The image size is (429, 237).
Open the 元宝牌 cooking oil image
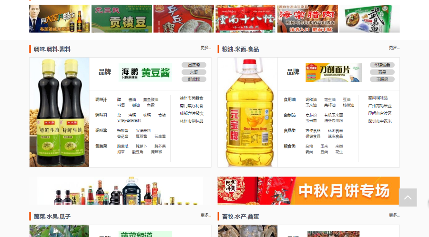pyautogui.click(x=247, y=112)
